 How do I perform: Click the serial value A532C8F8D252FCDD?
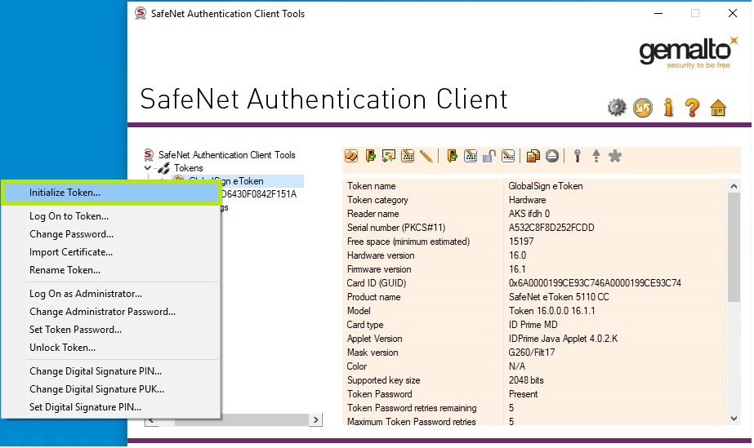[x=551, y=228]
